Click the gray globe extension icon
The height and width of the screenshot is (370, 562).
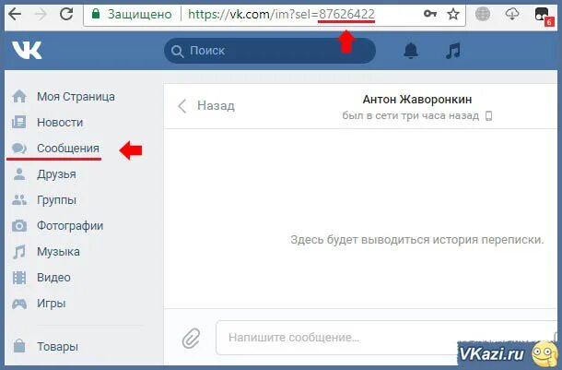[483, 15]
